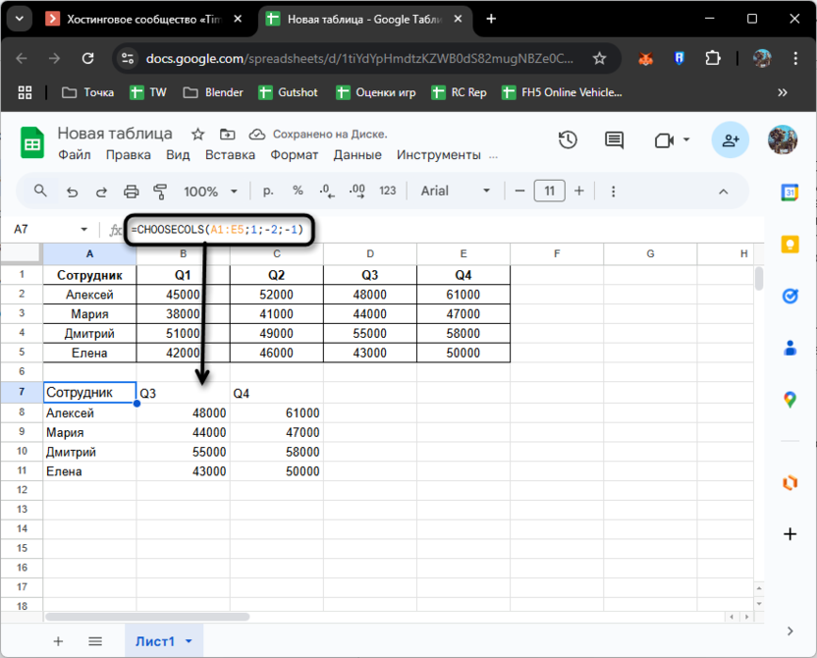Open the comments panel icon
This screenshot has width=817, height=658.
[614, 140]
